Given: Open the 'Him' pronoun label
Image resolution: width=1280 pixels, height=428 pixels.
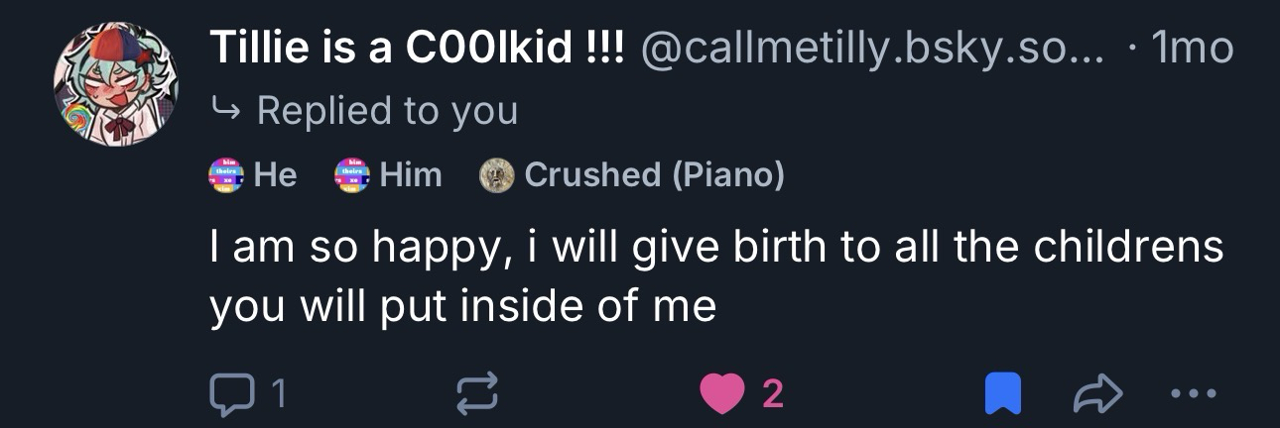Looking at the screenshot, I should [x=411, y=174].
